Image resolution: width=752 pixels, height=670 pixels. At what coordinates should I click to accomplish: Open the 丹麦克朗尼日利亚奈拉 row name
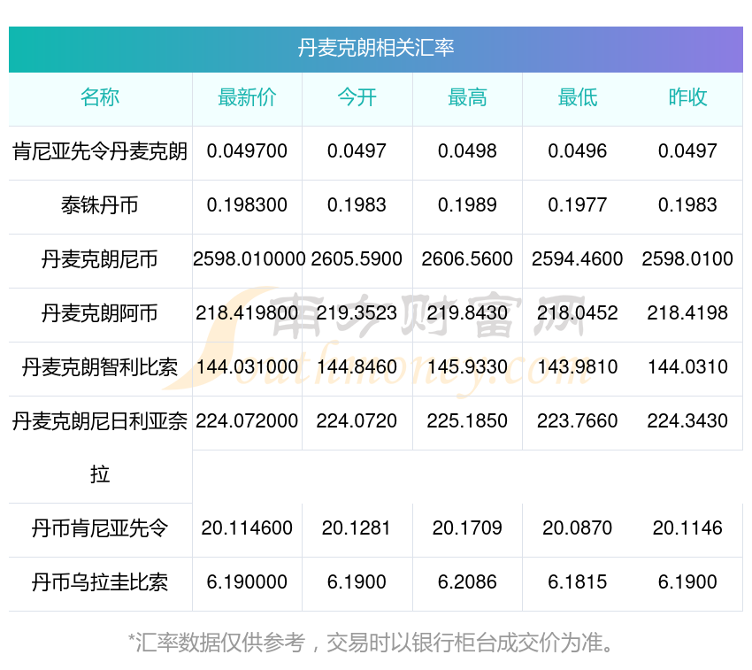point(100,421)
